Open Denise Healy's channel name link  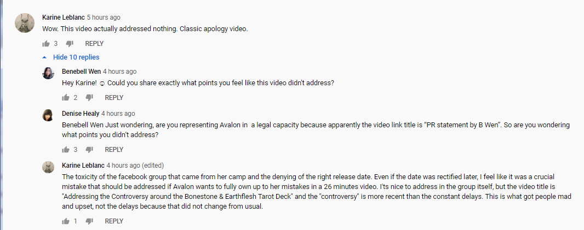(81, 114)
